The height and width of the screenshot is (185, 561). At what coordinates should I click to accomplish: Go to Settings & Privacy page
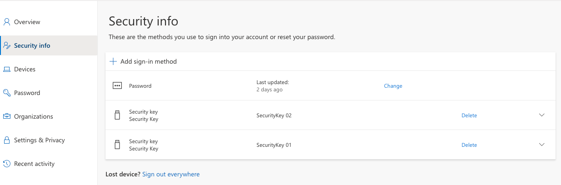point(39,140)
